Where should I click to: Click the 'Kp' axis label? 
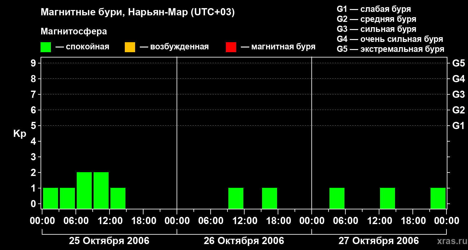(20, 134)
